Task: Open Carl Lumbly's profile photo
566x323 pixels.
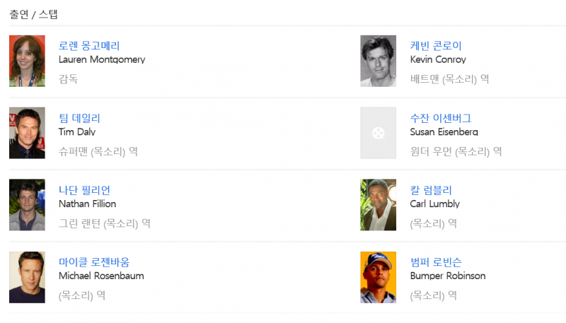Action: click(x=378, y=205)
